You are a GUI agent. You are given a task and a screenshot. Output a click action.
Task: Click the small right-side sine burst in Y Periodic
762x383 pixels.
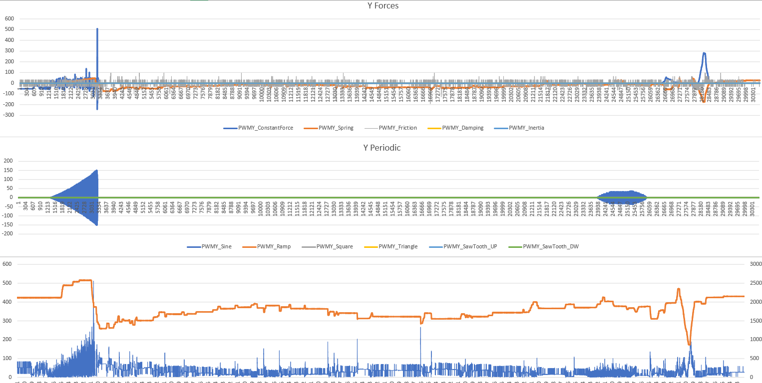622,197
